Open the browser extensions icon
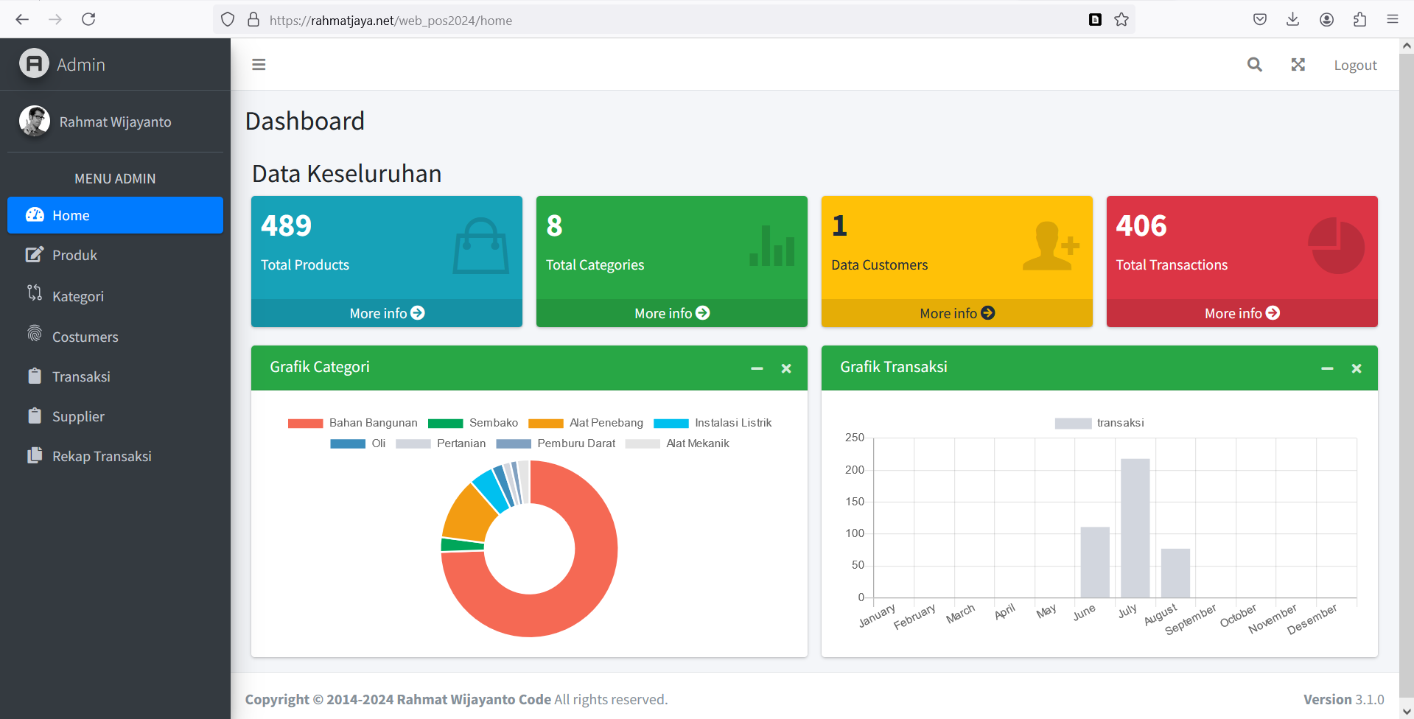Viewport: 1414px width, 719px height. (1359, 20)
